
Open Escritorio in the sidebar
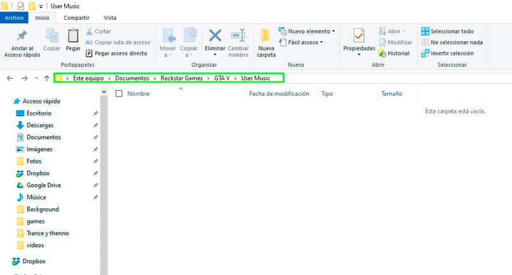click(39, 113)
